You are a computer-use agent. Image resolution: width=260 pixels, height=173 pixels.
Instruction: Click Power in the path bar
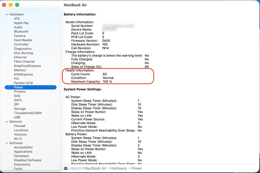click(136, 168)
